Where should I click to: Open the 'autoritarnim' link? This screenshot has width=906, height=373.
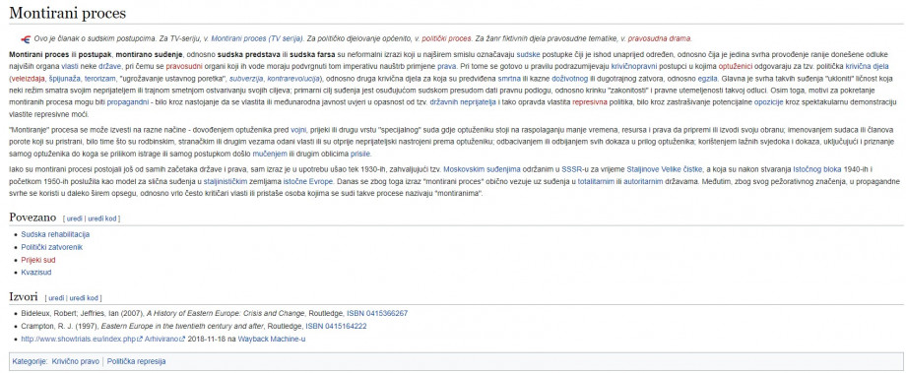643,181
